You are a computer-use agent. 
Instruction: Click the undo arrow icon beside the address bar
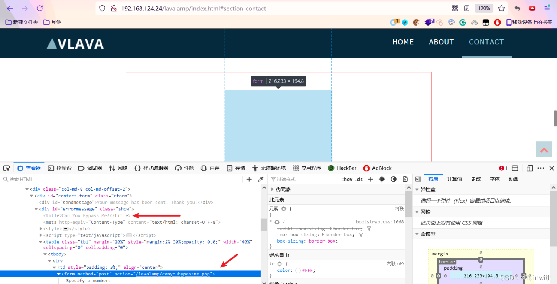click(x=517, y=8)
